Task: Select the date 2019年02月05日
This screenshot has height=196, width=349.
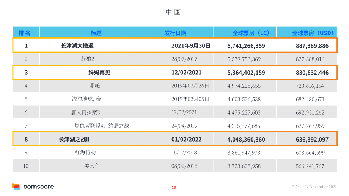Action: coord(190,99)
